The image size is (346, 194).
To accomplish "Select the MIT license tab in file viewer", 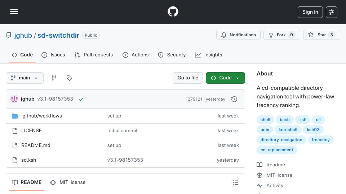I will click(x=68, y=183).
